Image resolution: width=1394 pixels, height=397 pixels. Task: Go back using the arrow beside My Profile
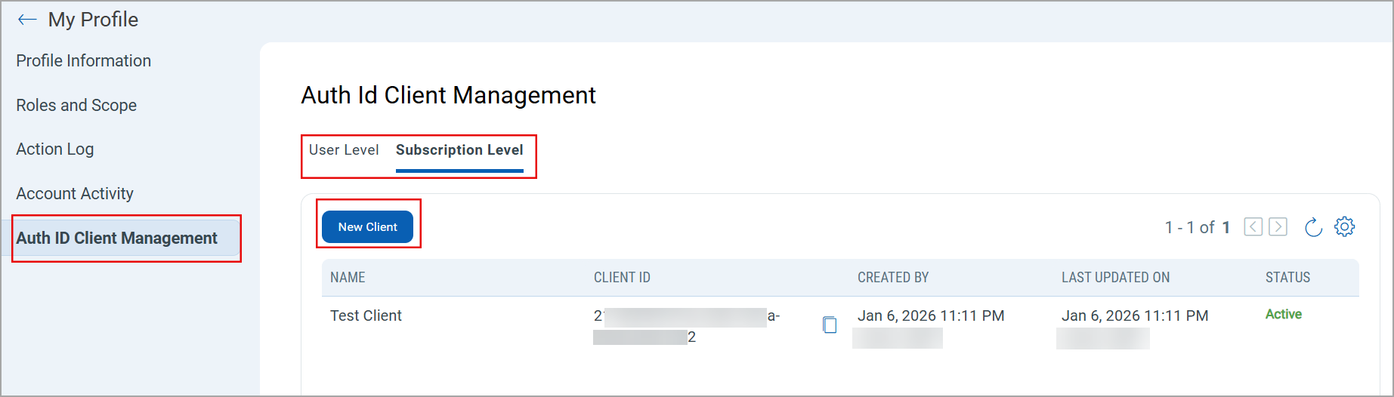27,20
